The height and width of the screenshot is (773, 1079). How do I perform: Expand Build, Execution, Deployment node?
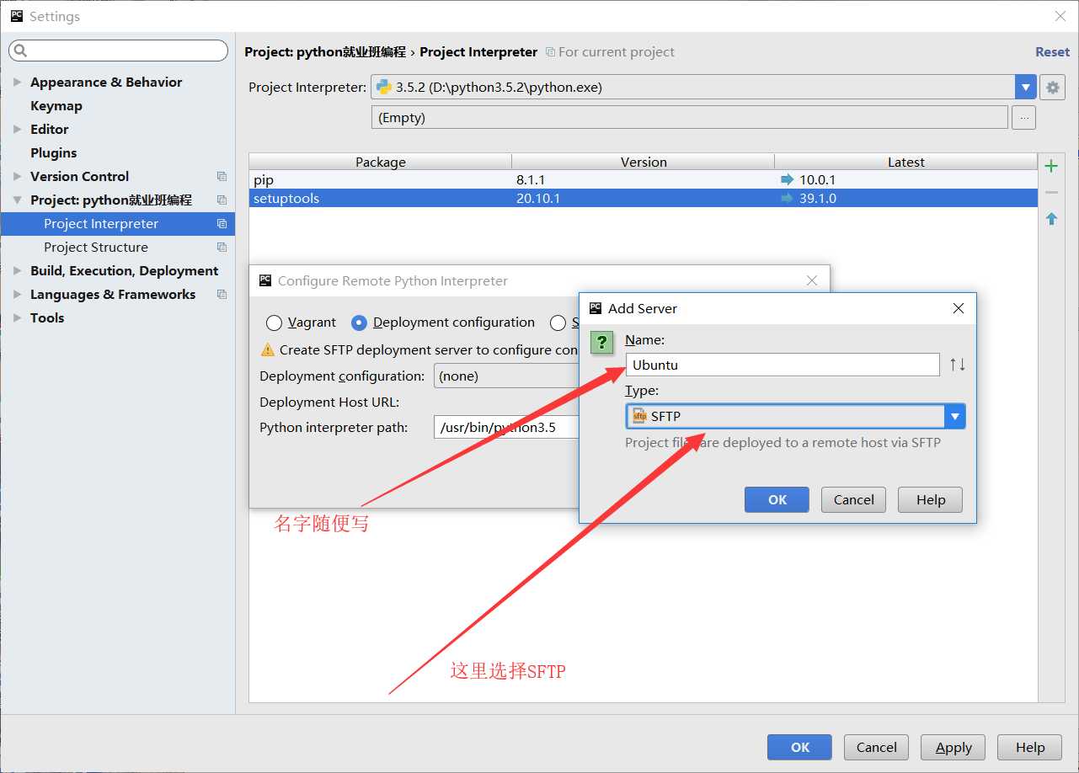click(17, 270)
